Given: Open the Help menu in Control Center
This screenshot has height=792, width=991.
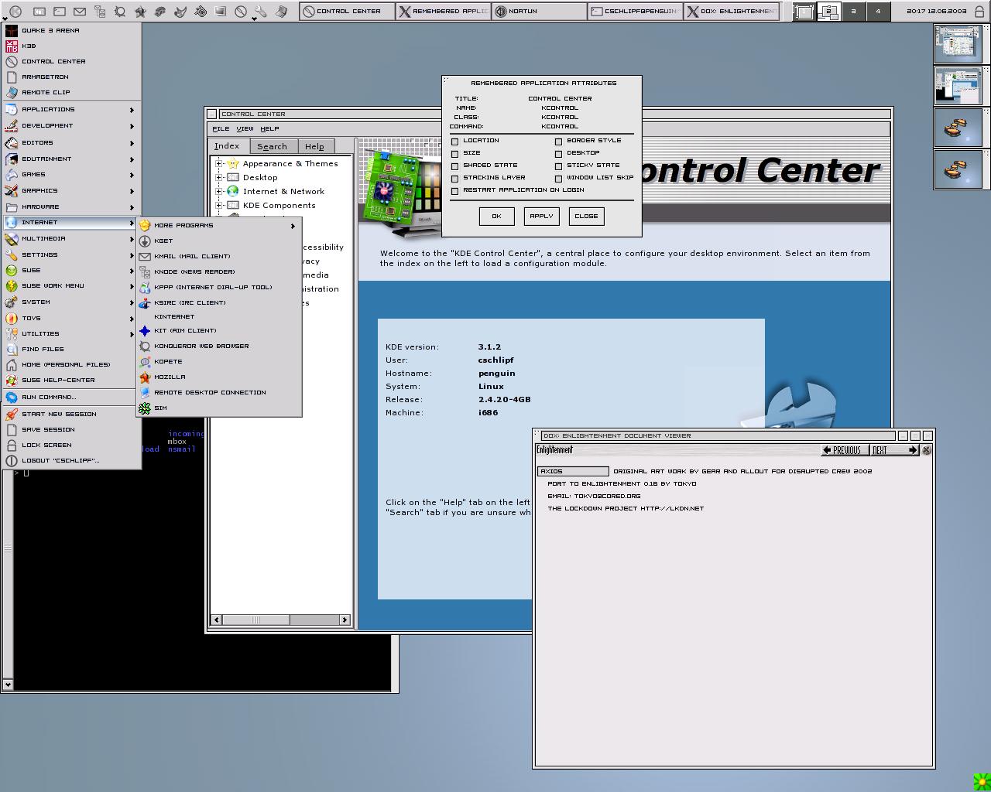Looking at the screenshot, I should click(x=269, y=128).
